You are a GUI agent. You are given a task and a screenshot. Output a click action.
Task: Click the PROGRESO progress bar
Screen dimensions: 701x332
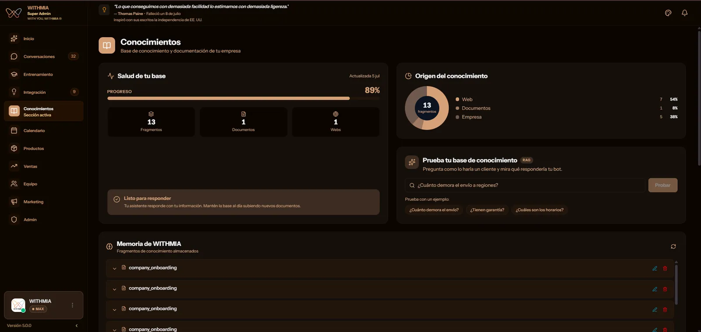tap(244, 98)
